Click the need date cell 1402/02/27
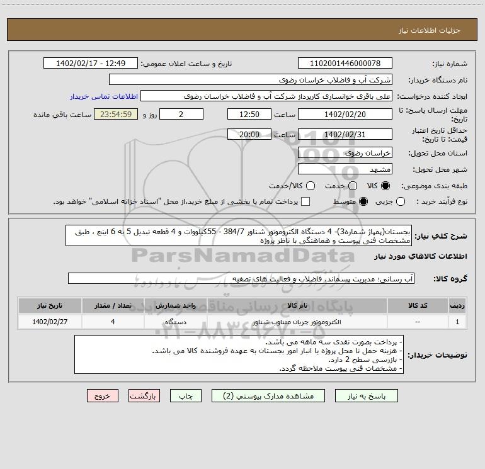The image size is (485, 469). 50,322
